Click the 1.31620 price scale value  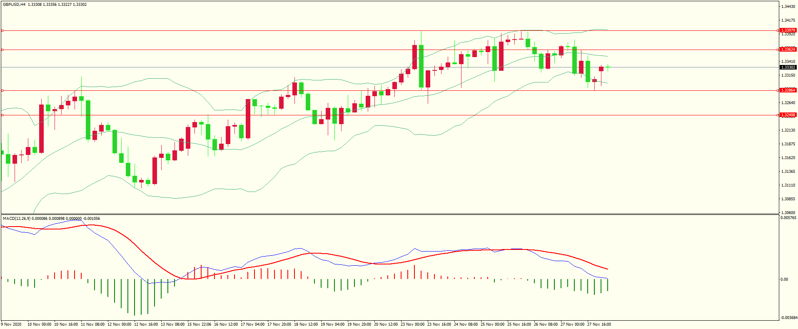[788, 158]
